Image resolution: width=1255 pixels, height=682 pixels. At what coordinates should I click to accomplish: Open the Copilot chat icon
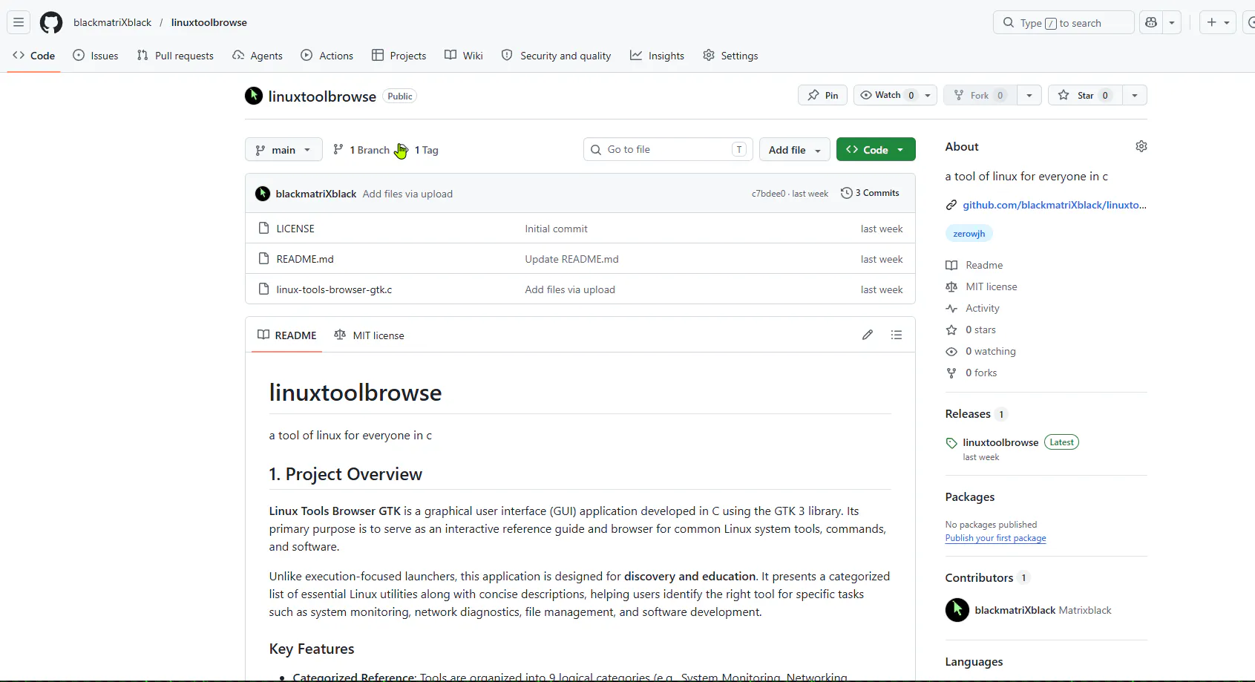1151,22
